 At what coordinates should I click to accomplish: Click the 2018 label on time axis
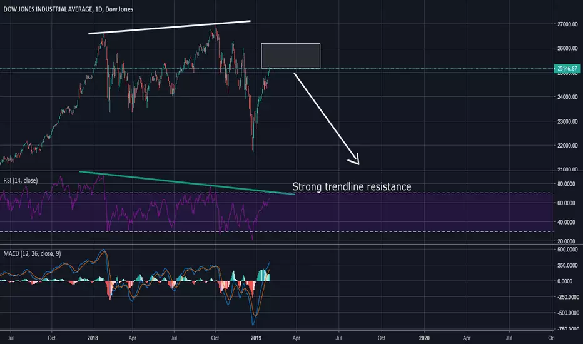pos(92,338)
